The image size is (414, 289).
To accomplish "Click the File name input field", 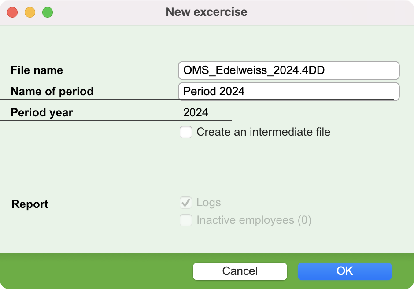I will (x=289, y=70).
